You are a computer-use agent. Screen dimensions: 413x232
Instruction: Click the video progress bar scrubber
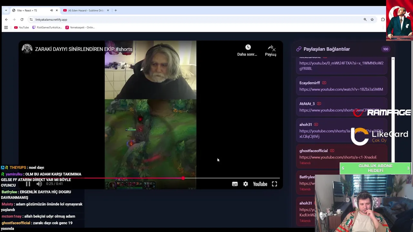(183, 178)
